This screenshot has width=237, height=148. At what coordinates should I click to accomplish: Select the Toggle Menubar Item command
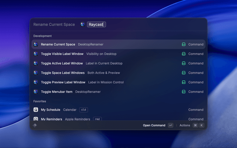coord(57,92)
